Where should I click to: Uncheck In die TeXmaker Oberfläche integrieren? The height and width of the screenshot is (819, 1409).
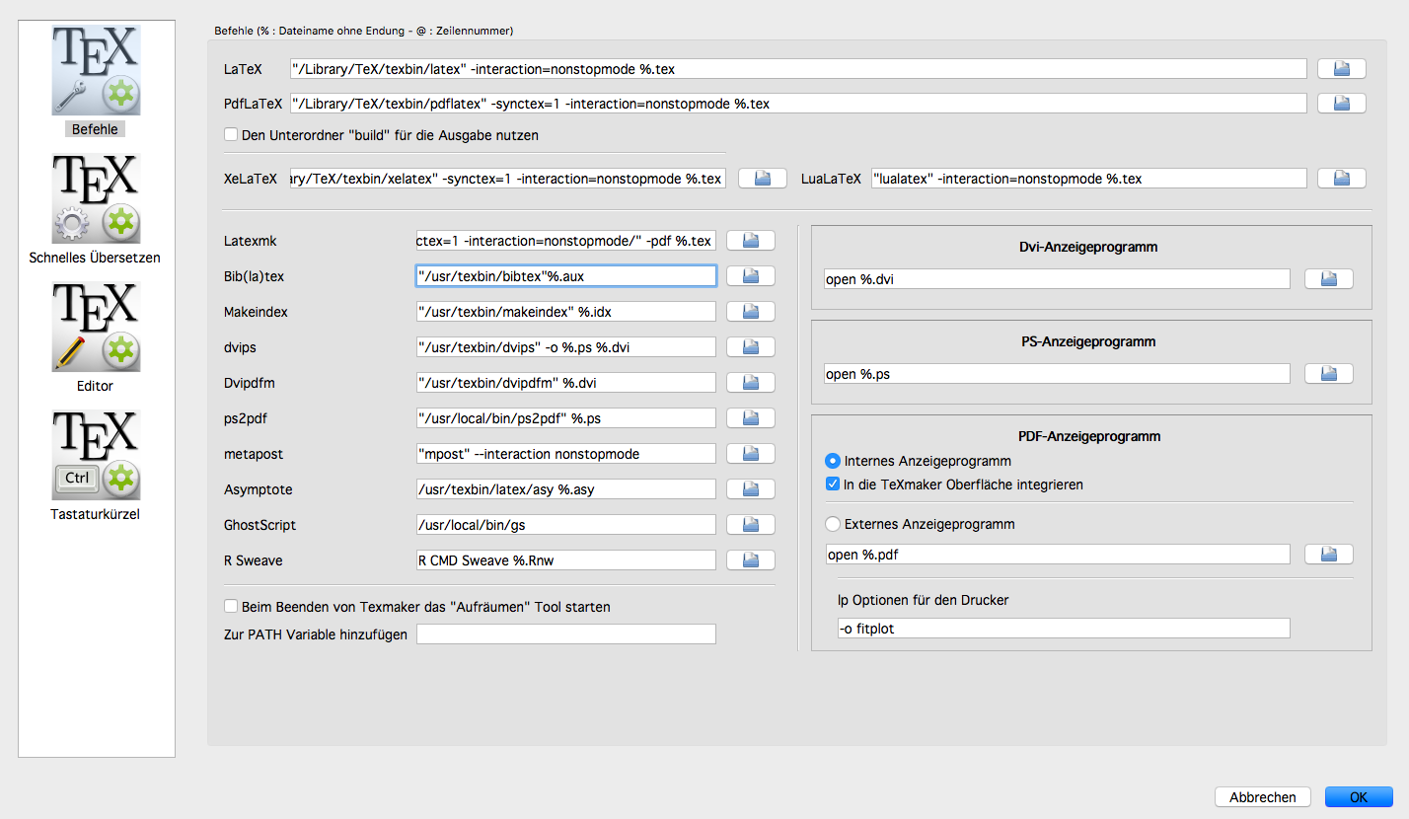tap(833, 484)
